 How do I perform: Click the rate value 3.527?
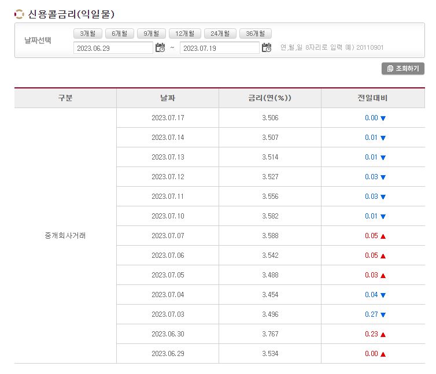(270, 177)
